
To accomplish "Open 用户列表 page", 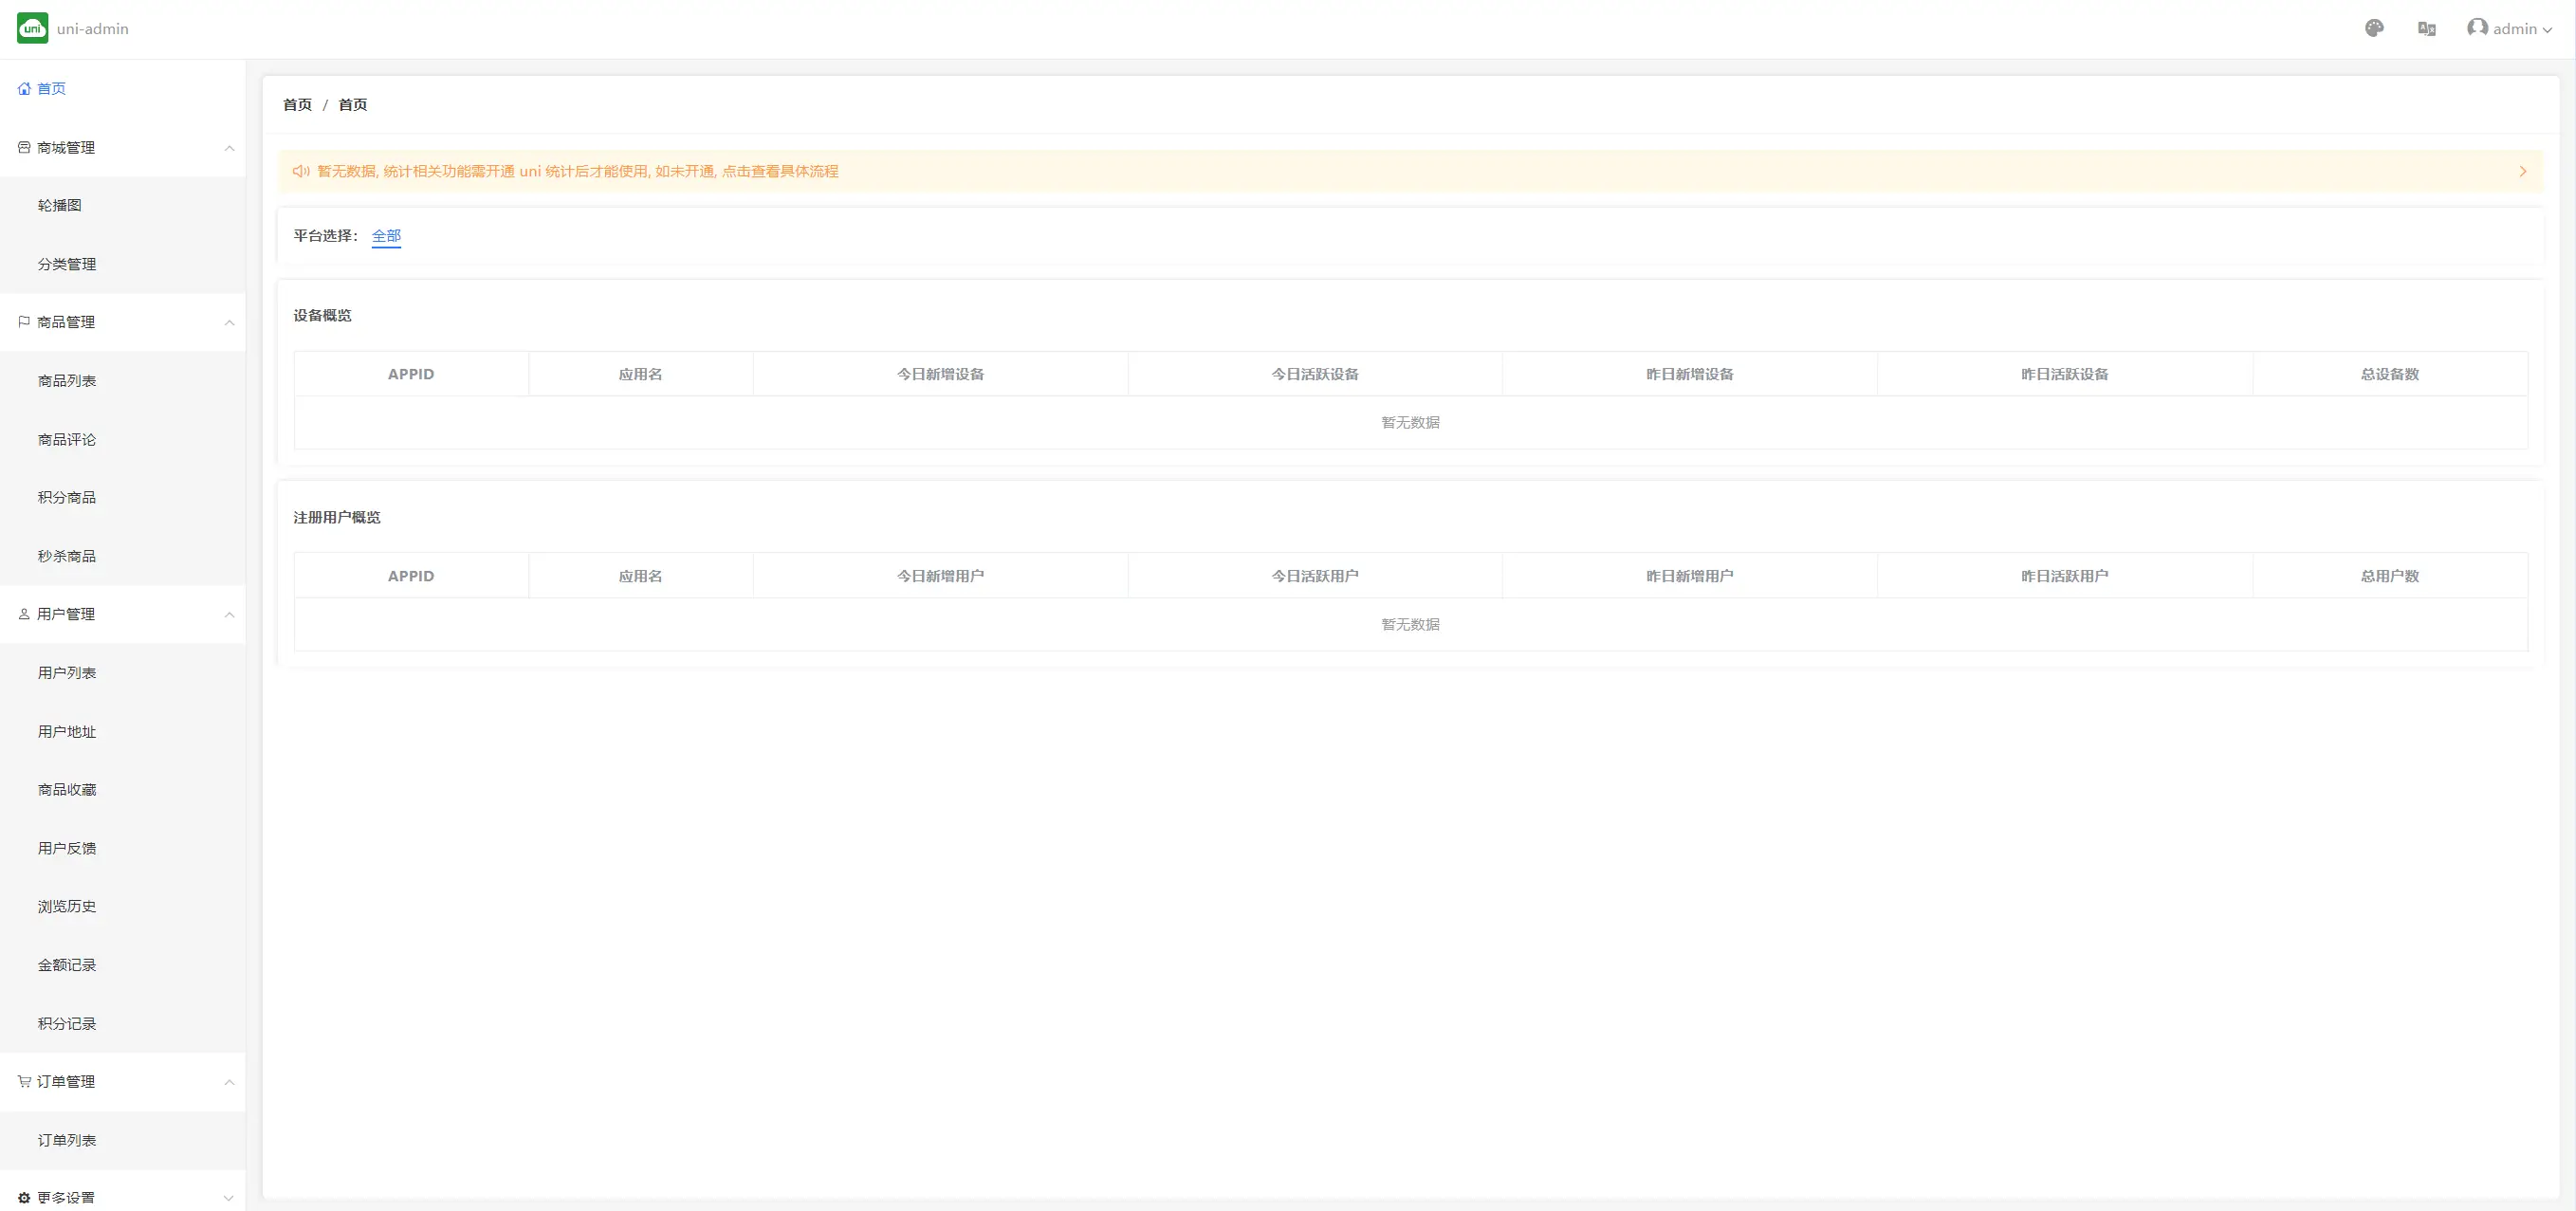I will [123, 673].
